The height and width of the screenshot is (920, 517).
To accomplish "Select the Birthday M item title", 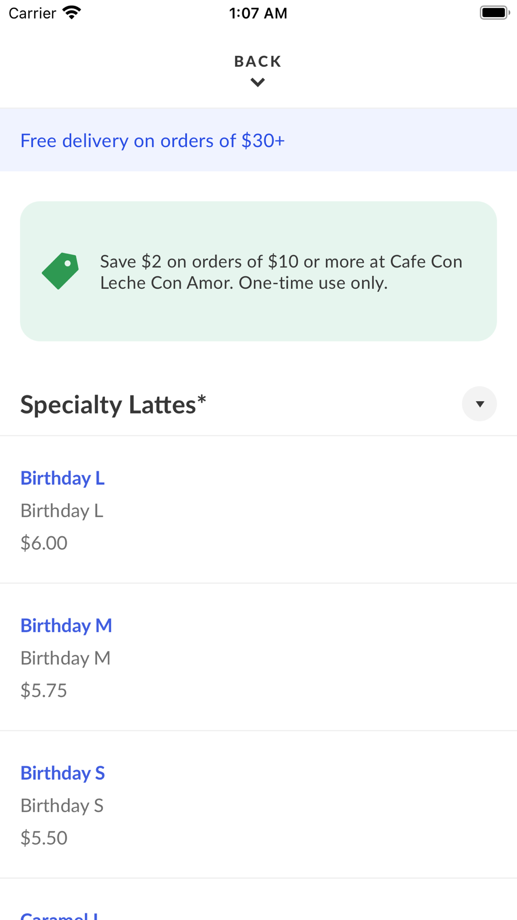I will click(x=66, y=625).
